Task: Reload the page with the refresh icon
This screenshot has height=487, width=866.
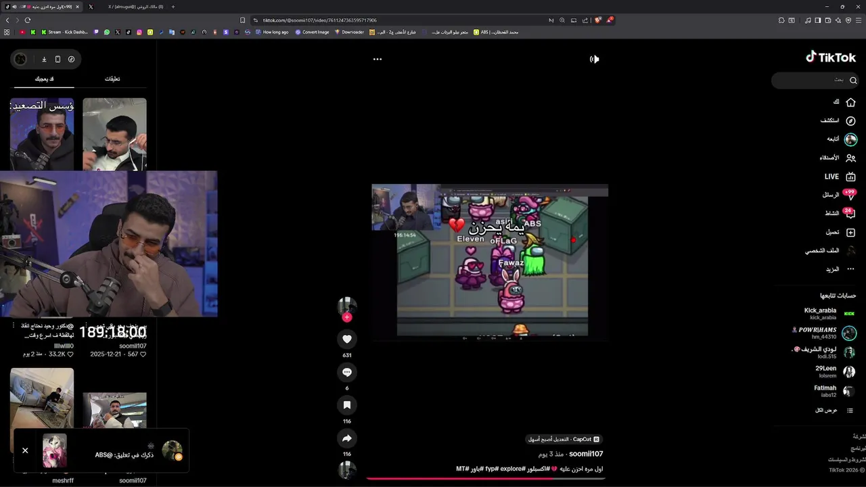Action: coord(27,20)
